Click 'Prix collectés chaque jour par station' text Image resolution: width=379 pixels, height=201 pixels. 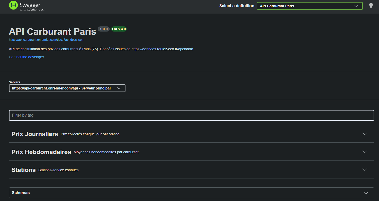(90, 134)
